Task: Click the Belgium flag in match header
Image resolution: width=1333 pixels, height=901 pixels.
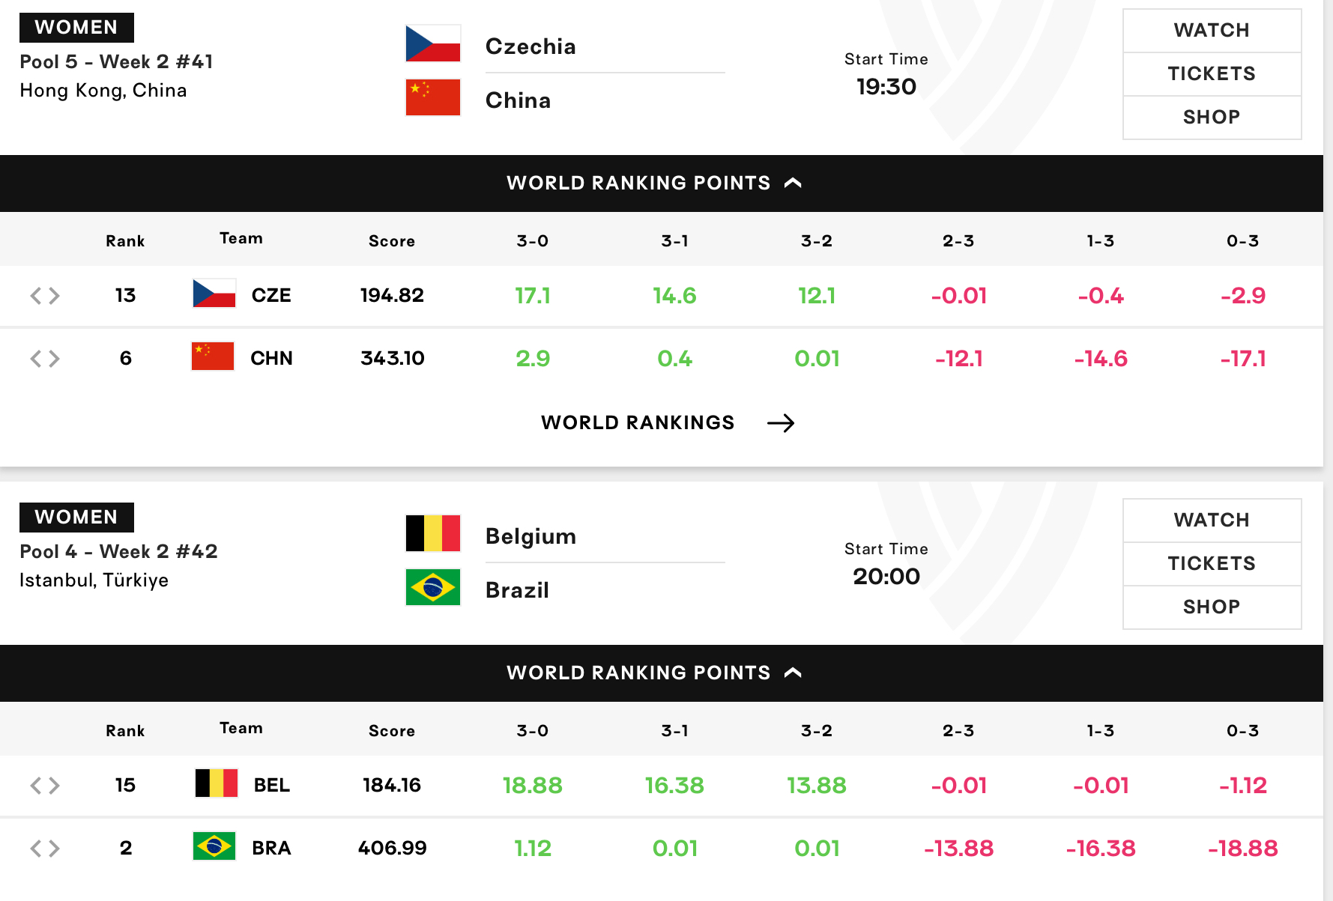Action: (432, 533)
